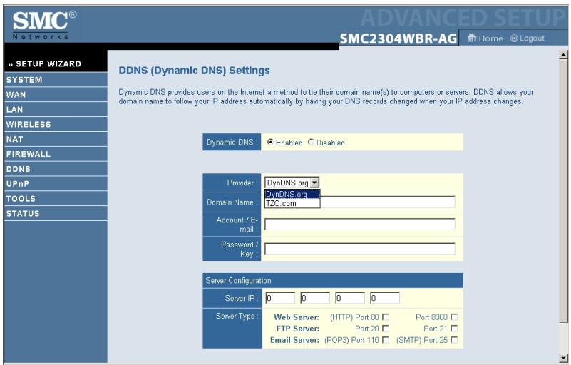The image size is (571, 365).
Task: Open the WAN menu section
Action: click(56, 95)
